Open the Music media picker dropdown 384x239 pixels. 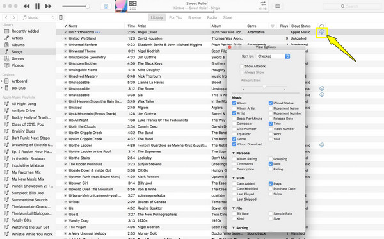pyautogui.click(x=38, y=17)
